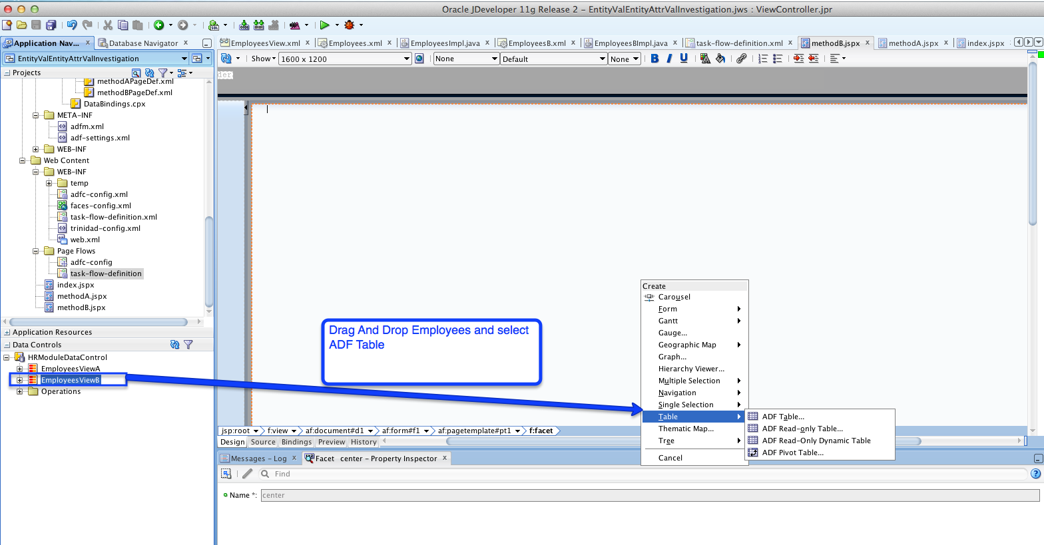Select ADF Read-only Table... menu item
The width and height of the screenshot is (1044, 545).
point(820,429)
